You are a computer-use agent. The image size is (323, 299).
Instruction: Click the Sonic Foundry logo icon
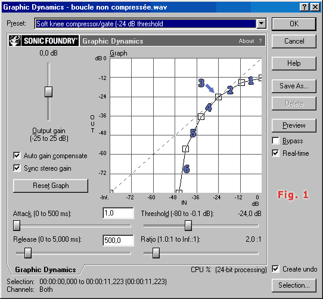tap(15, 41)
